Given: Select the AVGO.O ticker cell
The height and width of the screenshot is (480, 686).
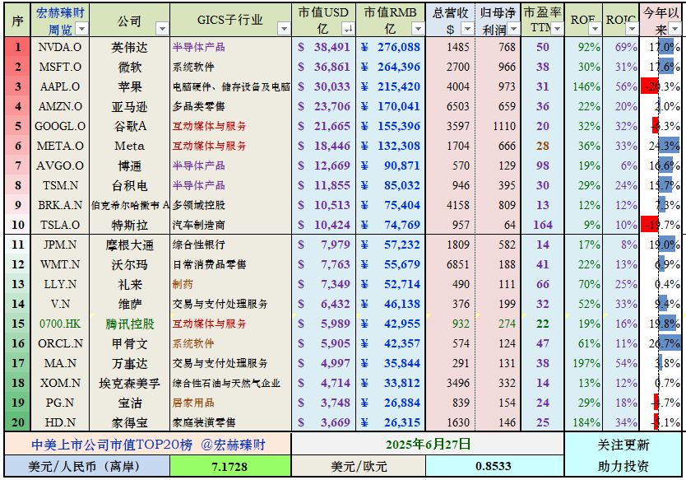Looking at the screenshot, I should coord(60,165).
